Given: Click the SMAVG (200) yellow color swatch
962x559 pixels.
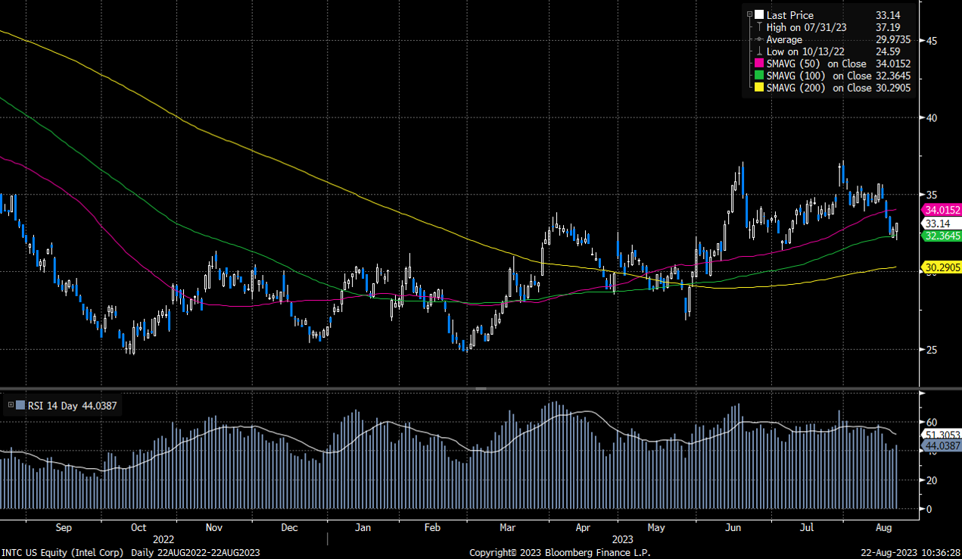Looking at the screenshot, I should (758, 88).
